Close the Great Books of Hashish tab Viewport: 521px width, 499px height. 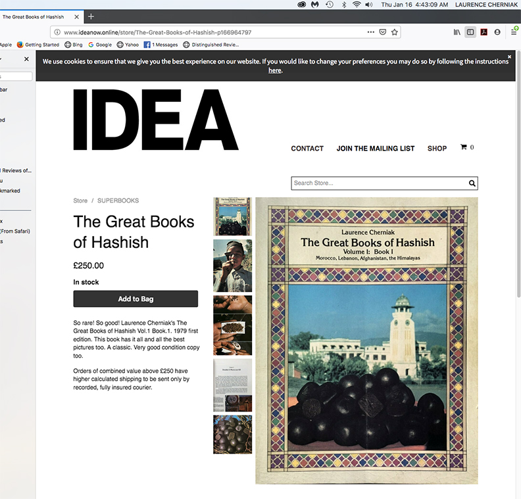77,16
